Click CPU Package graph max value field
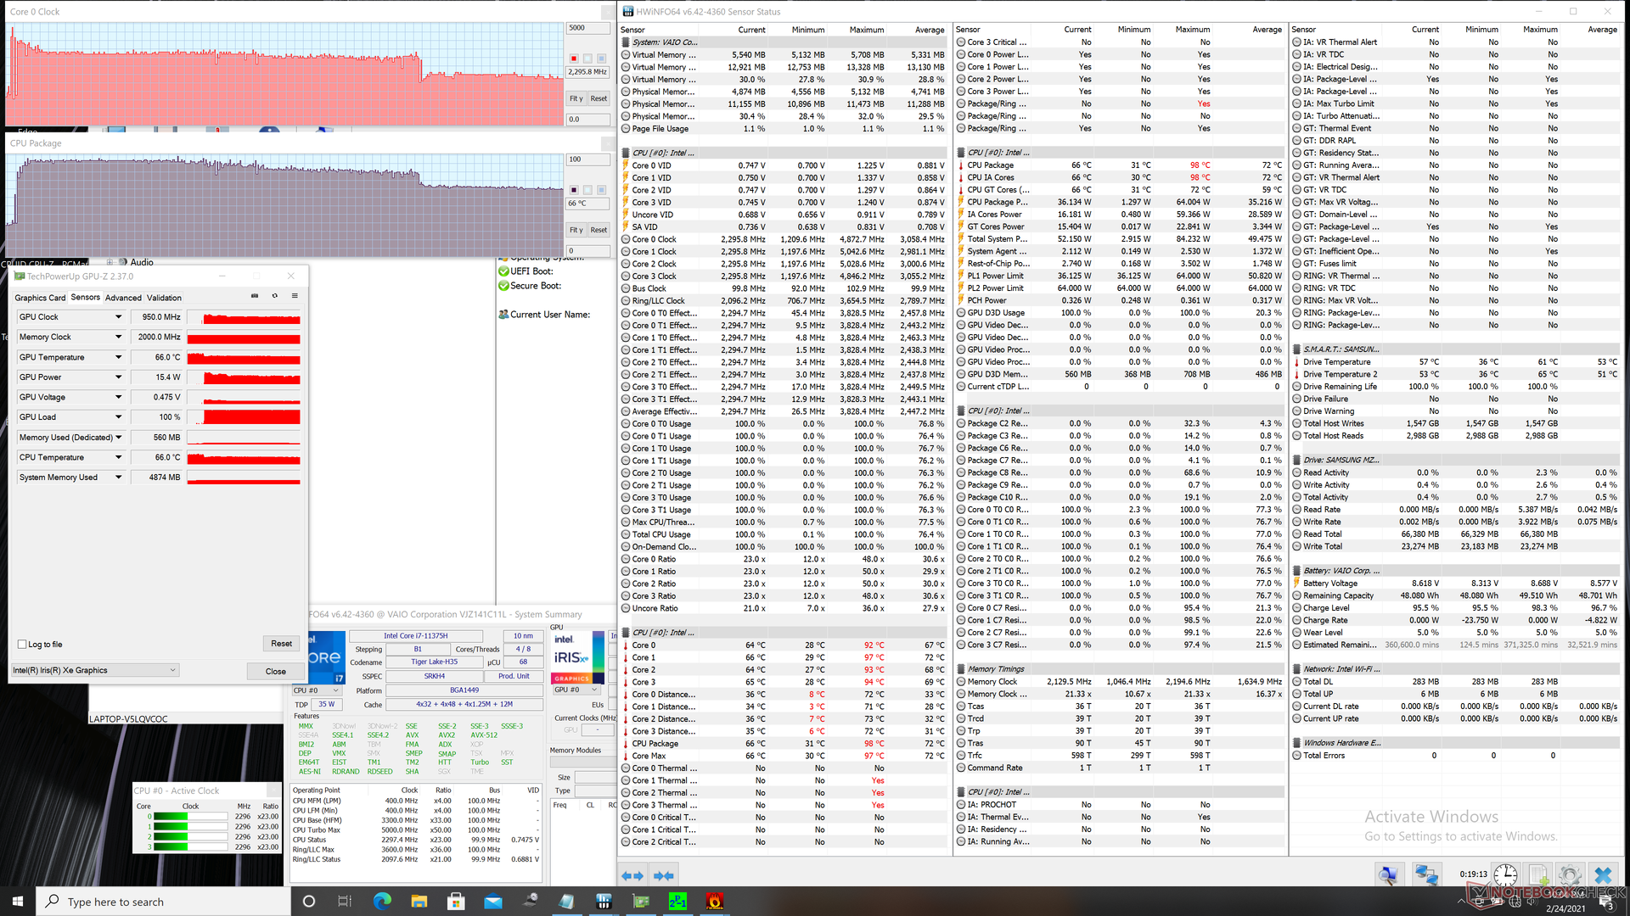Screen dimensions: 1630x916 [588, 159]
